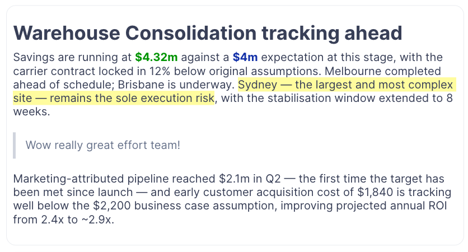Click the Warehouse Consolidation tracking ahead heading
The image size is (468, 252).
point(208,33)
